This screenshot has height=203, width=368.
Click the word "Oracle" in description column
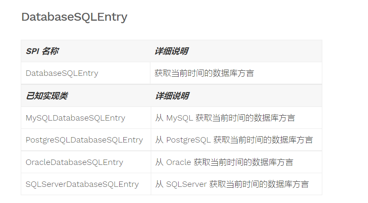pos(179,162)
